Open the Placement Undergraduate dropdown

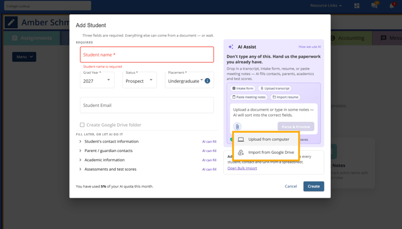pos(185,80)
